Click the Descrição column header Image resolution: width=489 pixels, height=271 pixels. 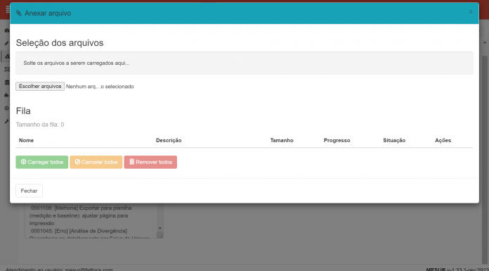coord(169,140)
